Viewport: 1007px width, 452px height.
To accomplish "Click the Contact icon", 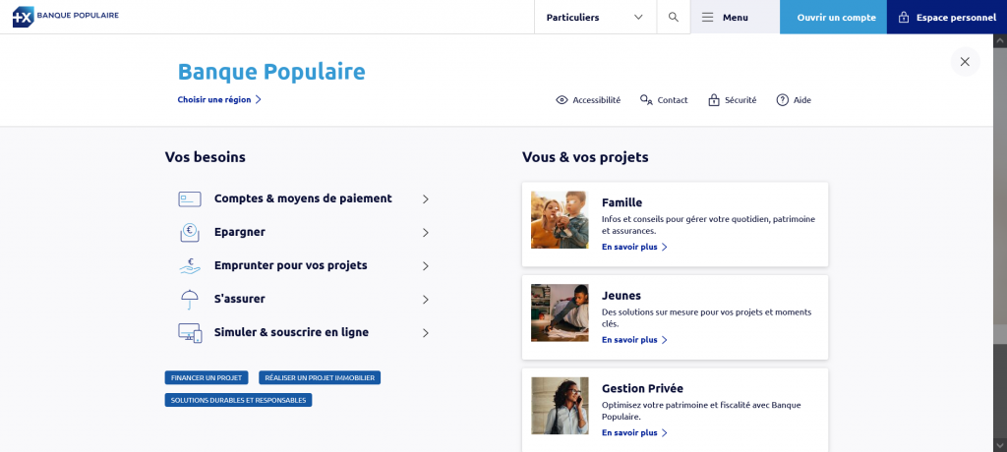I will point(646,100).
